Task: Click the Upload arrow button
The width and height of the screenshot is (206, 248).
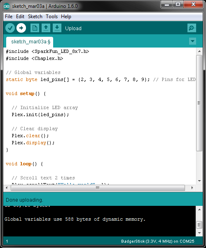Action: point(21,28)
